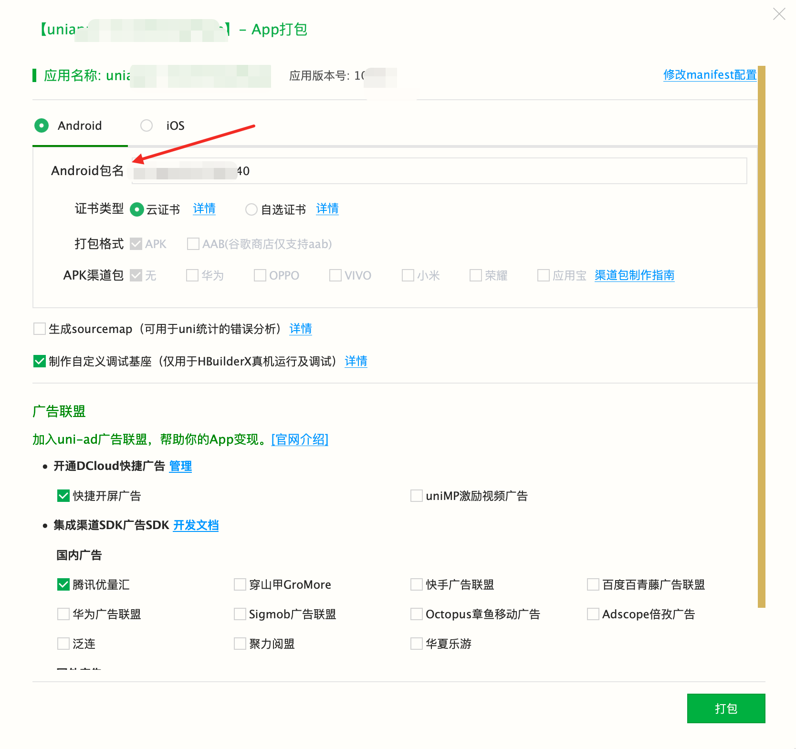Select 云证书 certificate type

[137, 210]
